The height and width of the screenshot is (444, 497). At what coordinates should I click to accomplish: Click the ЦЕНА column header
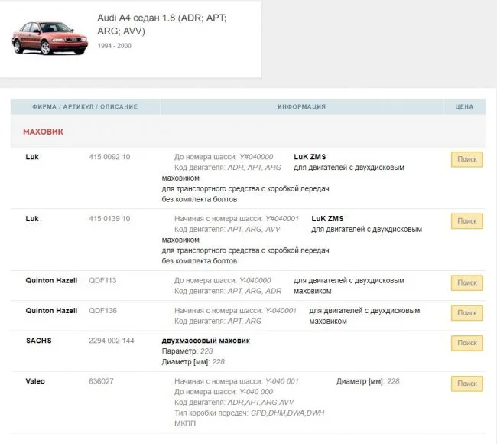click(x=464, y=106)
